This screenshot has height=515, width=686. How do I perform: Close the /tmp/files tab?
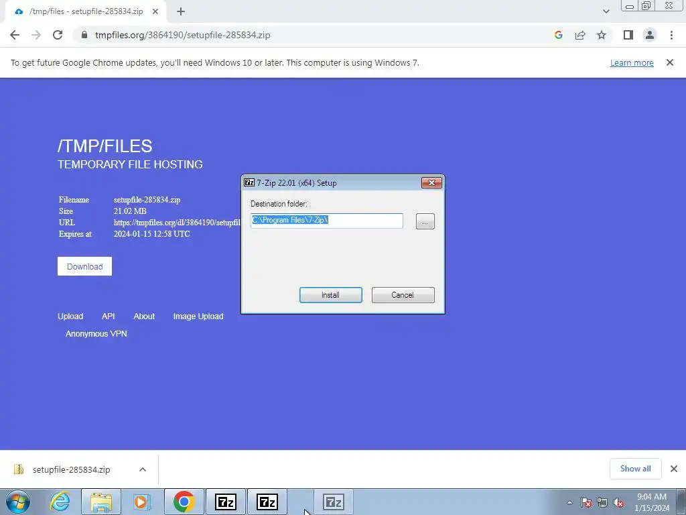click(x=155, y=11)
